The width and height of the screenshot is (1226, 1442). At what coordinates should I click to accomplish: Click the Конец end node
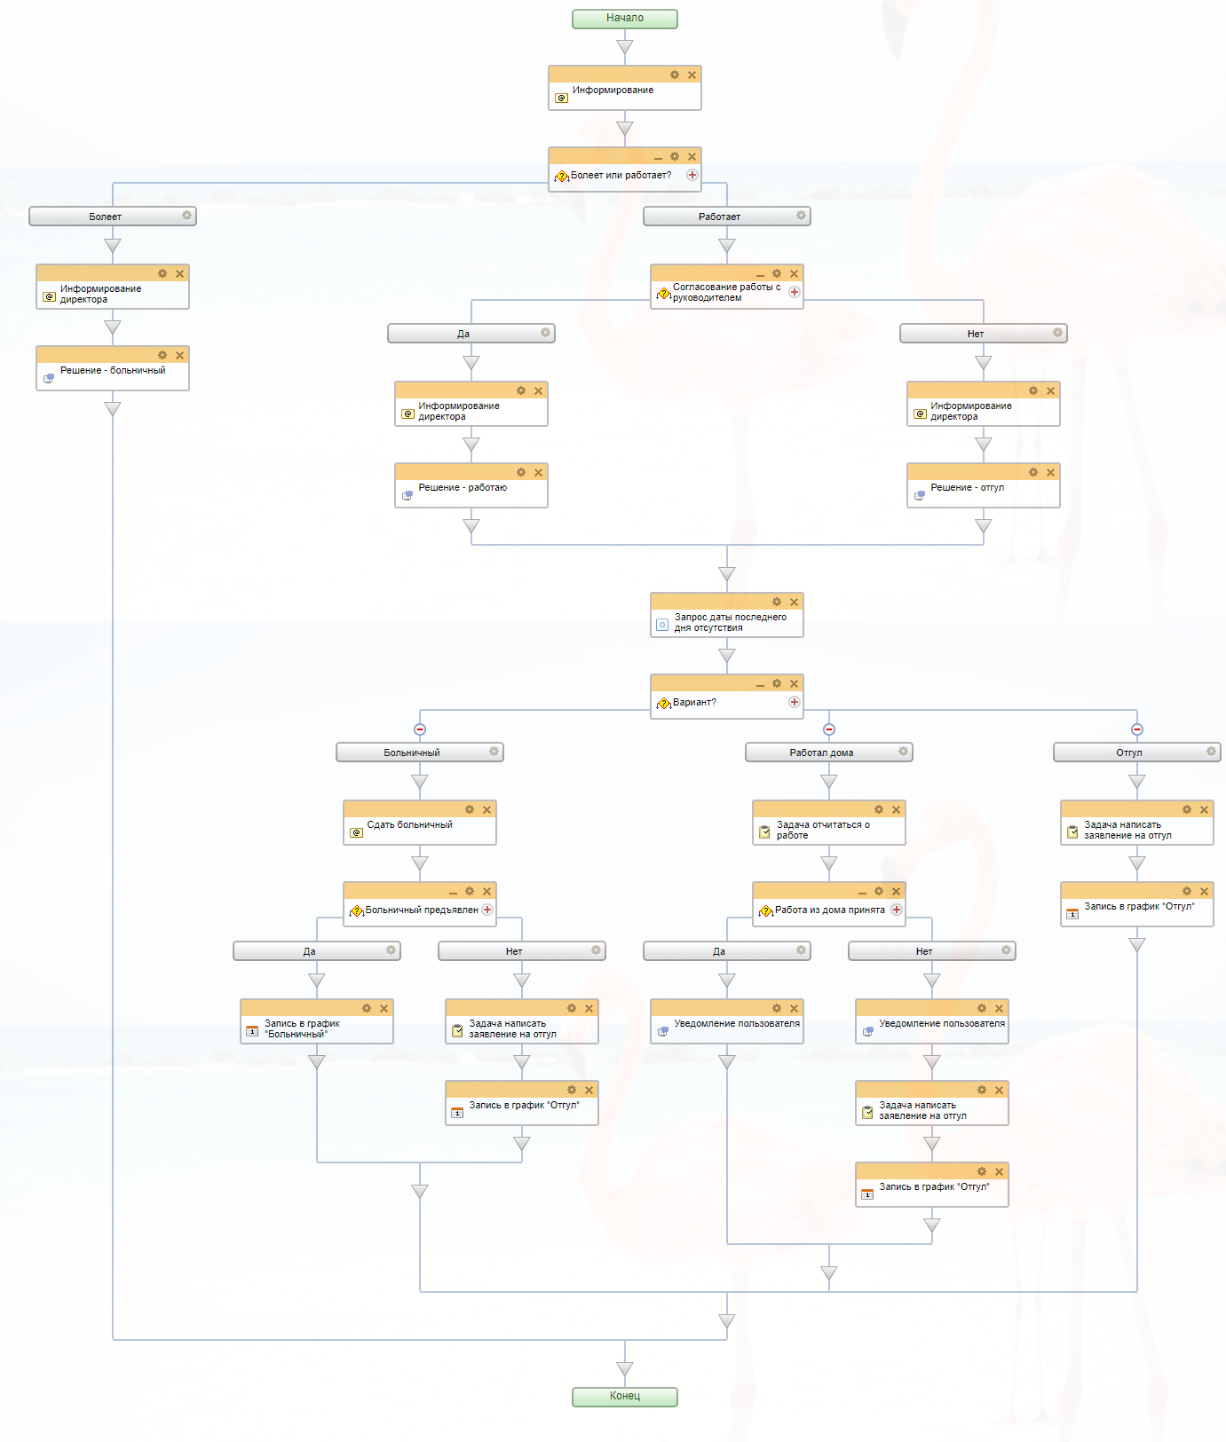click(x=625, y=1397)
